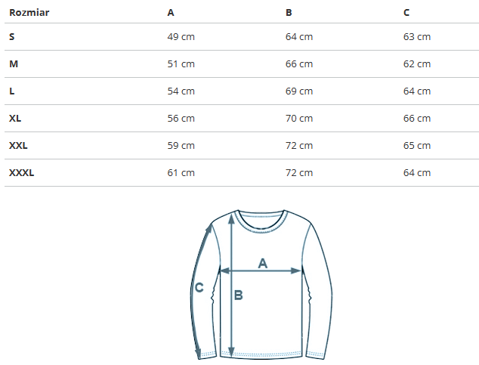Select the XXL size row label
The width and height of the screenshot is (479, 365).
(19, 146)
